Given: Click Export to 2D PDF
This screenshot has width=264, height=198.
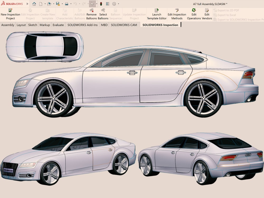Looking at the screenshot, I should click(x=226, y=10).
